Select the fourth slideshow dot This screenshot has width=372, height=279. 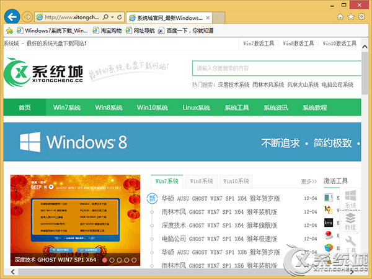point(126,260)
